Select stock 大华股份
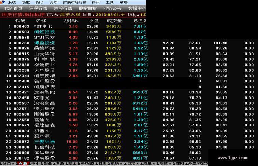This screenshot has height=166, width=258. 44,70
